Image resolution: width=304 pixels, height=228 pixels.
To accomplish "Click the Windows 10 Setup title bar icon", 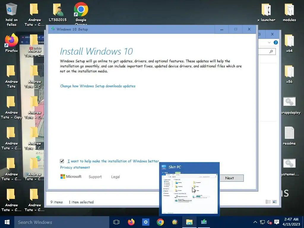I will [x=53, y=29].
